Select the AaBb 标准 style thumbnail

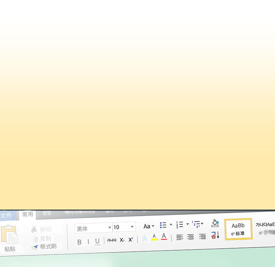238,229
